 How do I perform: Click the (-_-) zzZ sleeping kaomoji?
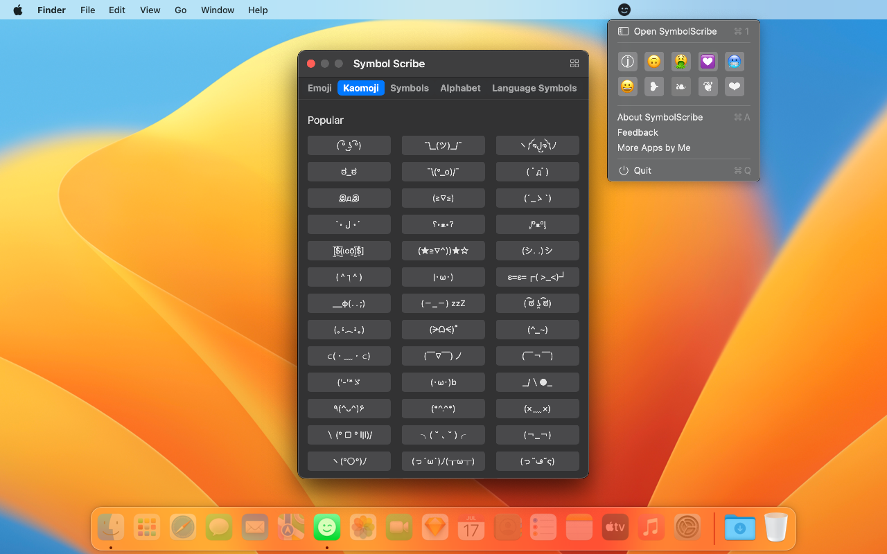click(443, 303)
